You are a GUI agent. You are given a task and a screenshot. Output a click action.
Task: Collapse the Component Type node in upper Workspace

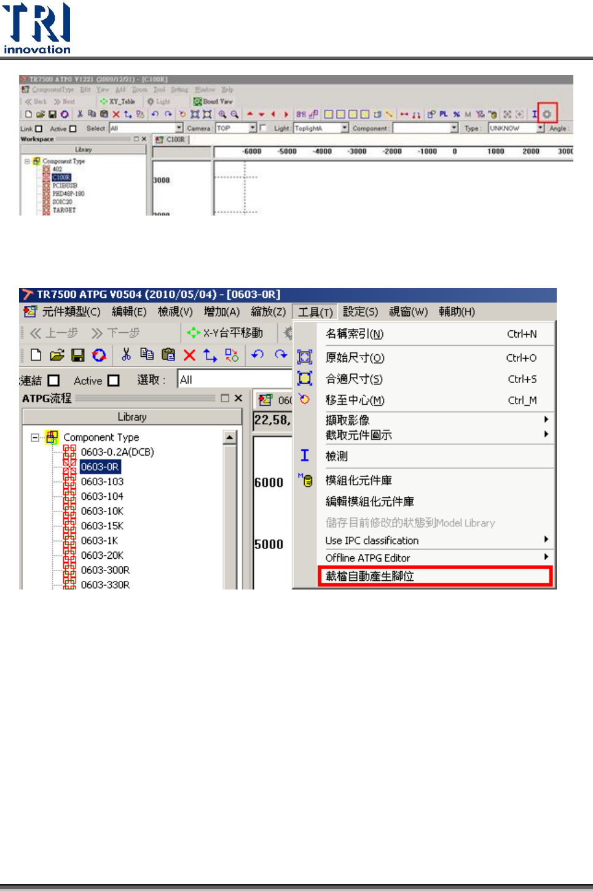point(27,161)
